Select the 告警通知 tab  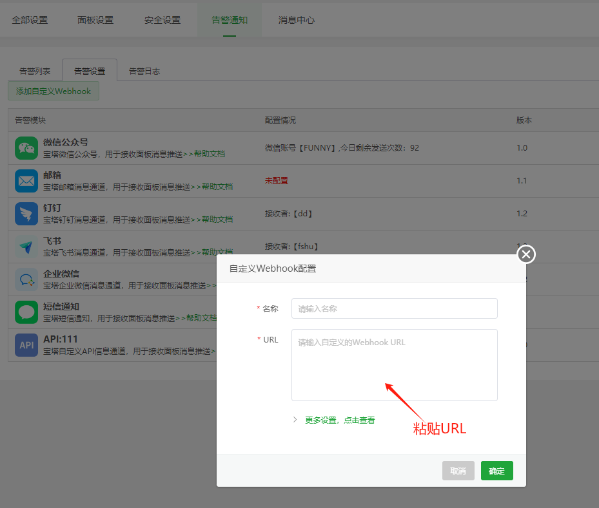click(x=230, y=20)
